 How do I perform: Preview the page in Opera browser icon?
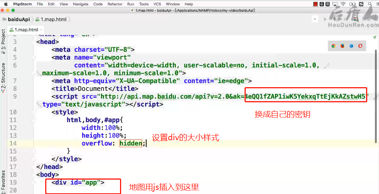[360, 46]
